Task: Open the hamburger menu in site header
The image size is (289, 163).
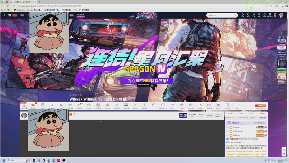Action: (x=4, y=15)
